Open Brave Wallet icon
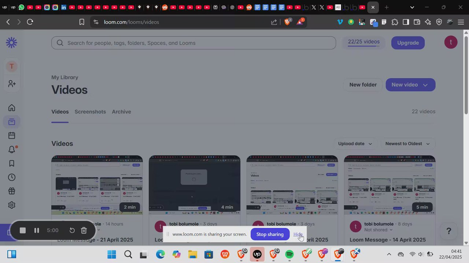The image size is (469, 263). coord(417,22)
